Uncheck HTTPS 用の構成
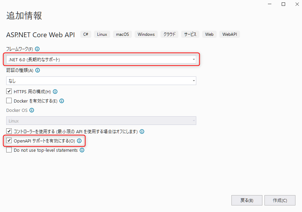The height and width of the screenshot is (212, 302). coord(9,91)
